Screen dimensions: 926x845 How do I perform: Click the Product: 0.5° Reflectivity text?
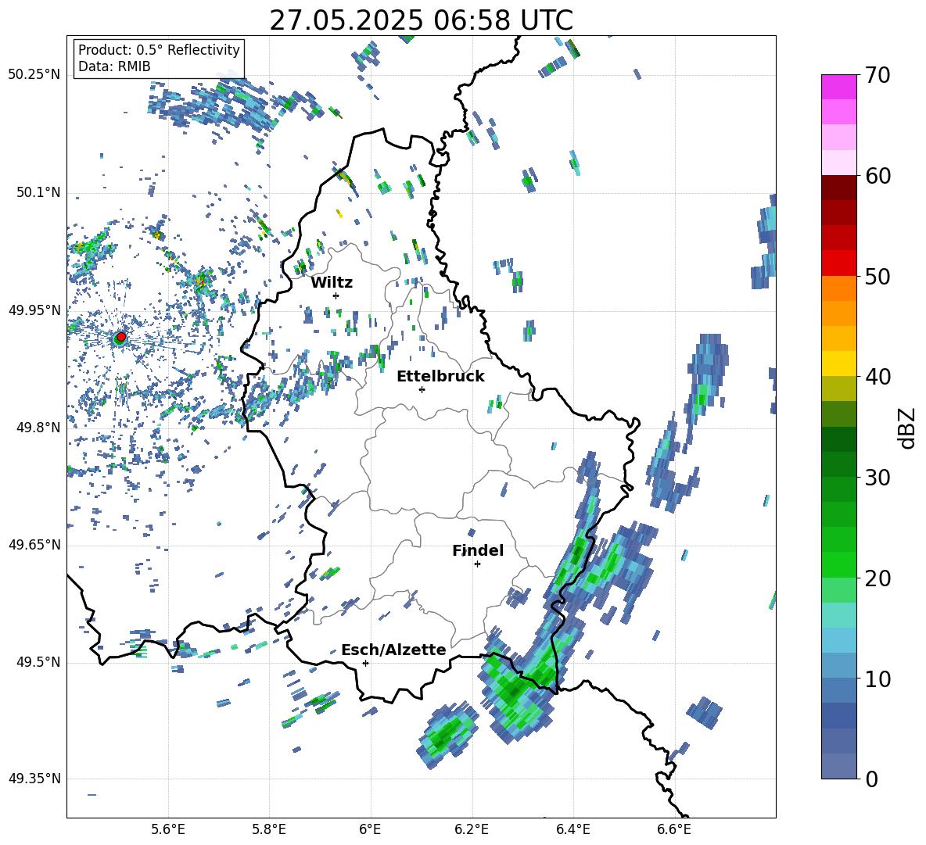[x=159, y=50]
